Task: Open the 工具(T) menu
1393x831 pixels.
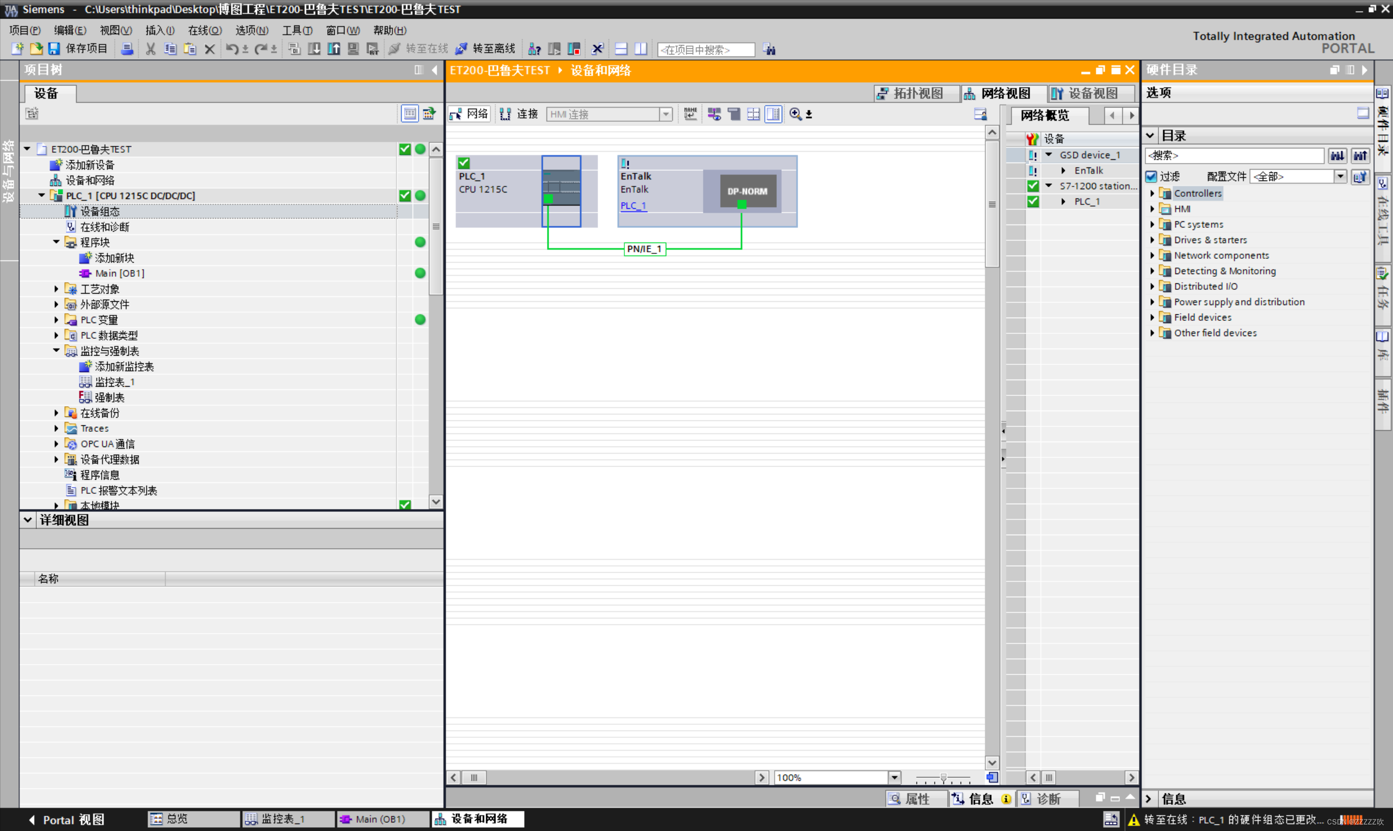Action: 297,30
